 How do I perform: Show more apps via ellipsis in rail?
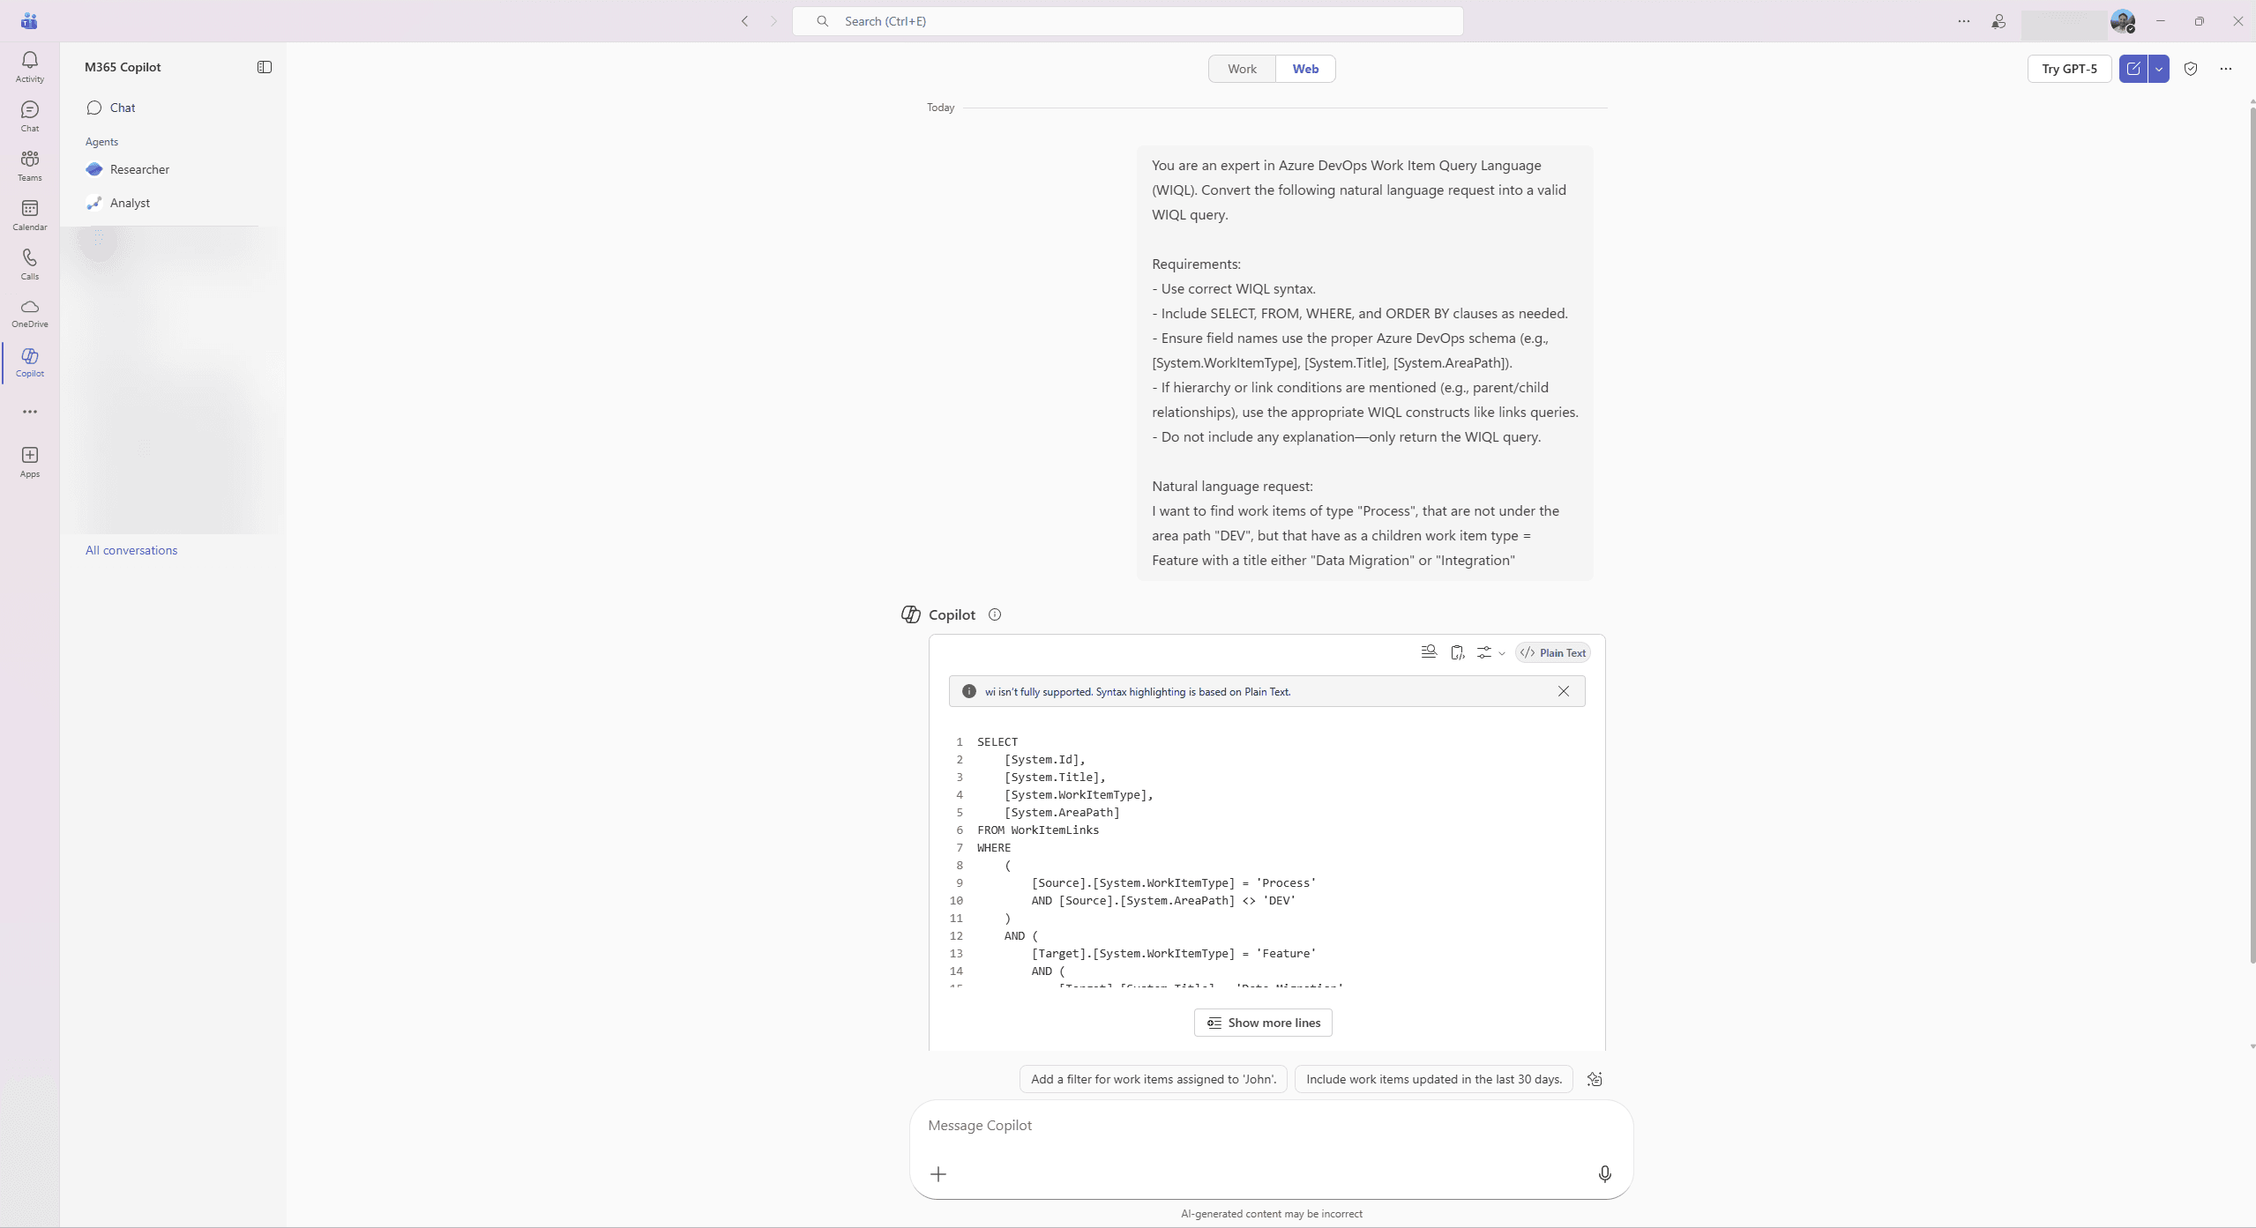coord(29,412)
